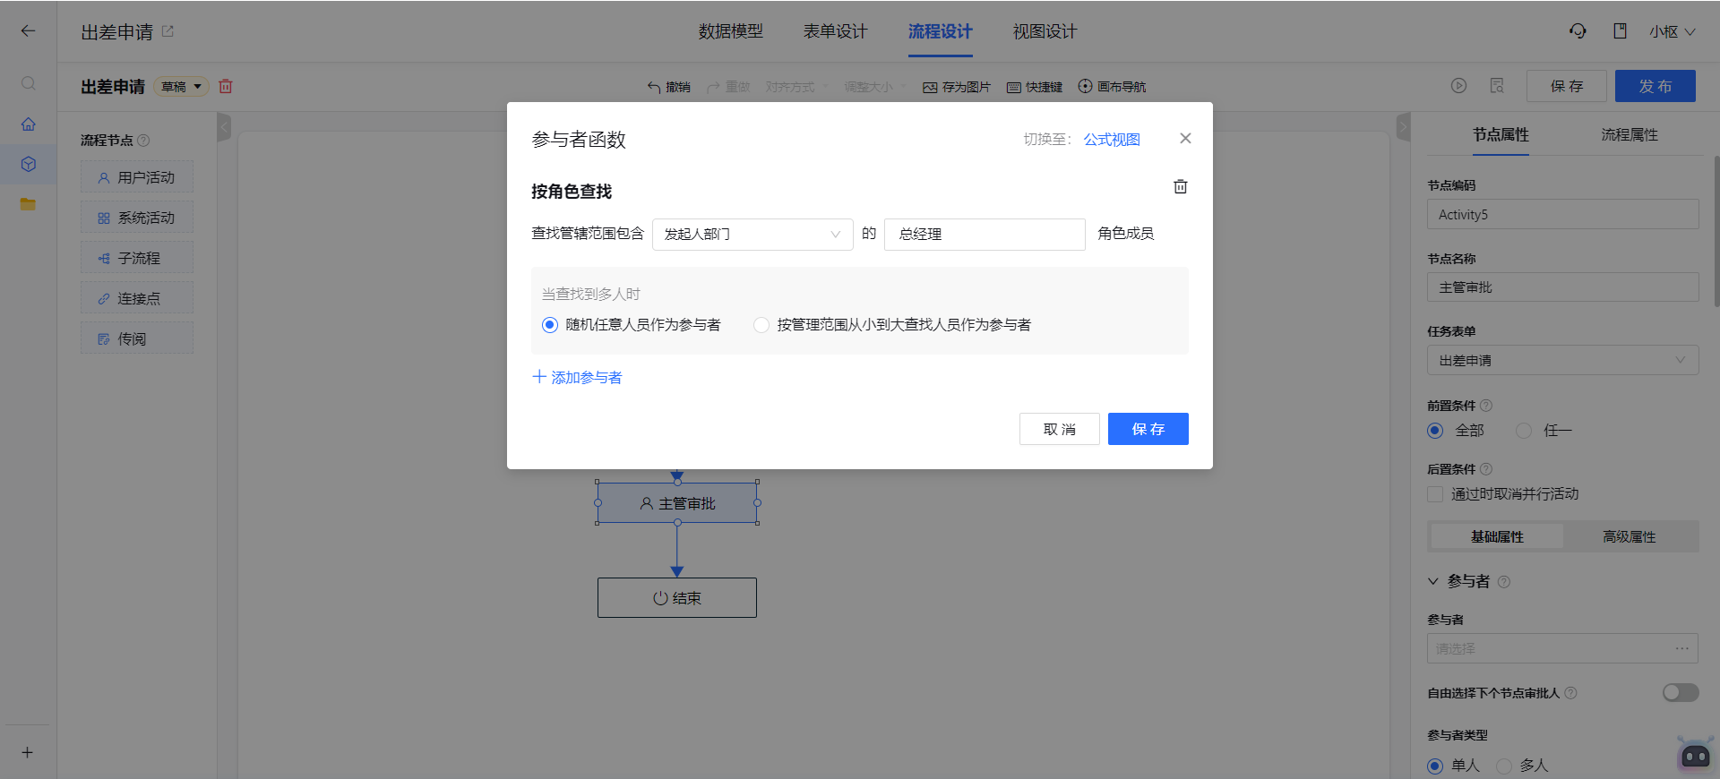Click the 节点名称 主管审批 field
Viewport: 1720px width, 779px height.
(x=1562, y=287)
